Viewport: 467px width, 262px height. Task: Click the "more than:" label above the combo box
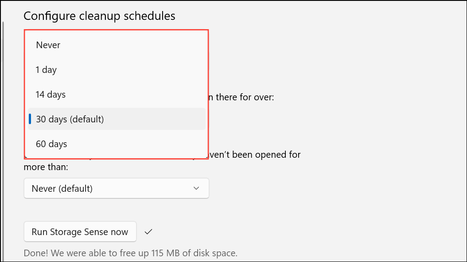pyautogui.click(x=46, y=167)
